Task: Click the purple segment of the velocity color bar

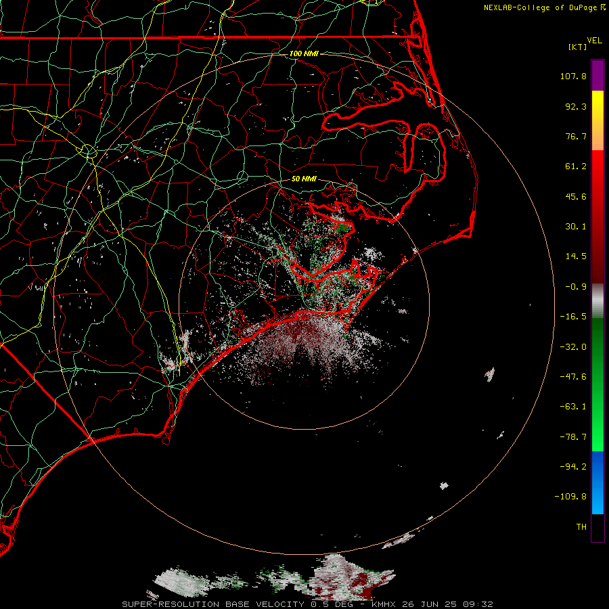Action: point(597,75)
